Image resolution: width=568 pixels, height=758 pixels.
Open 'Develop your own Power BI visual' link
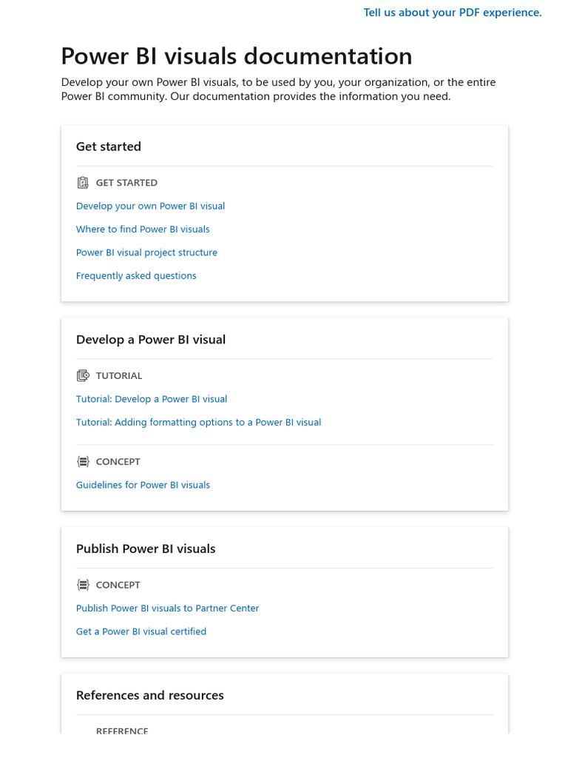point(150,207)
